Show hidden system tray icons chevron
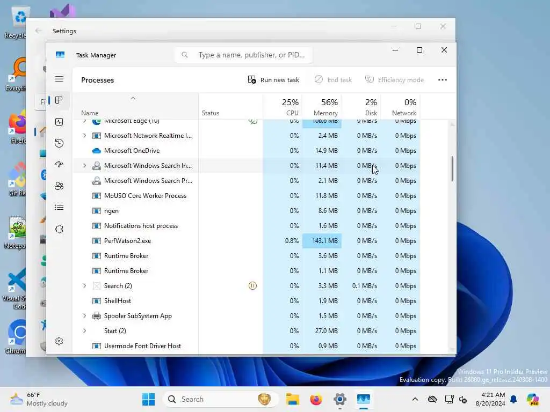The height and width of the screenshot is (412, 550). [x=415, y=399]
